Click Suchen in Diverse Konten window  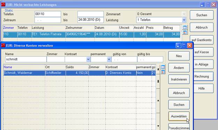click(x=179, y=105)
